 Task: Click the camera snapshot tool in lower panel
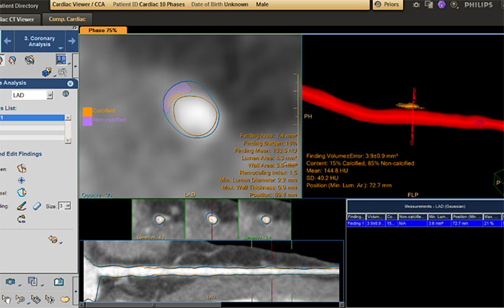[10, 281]
